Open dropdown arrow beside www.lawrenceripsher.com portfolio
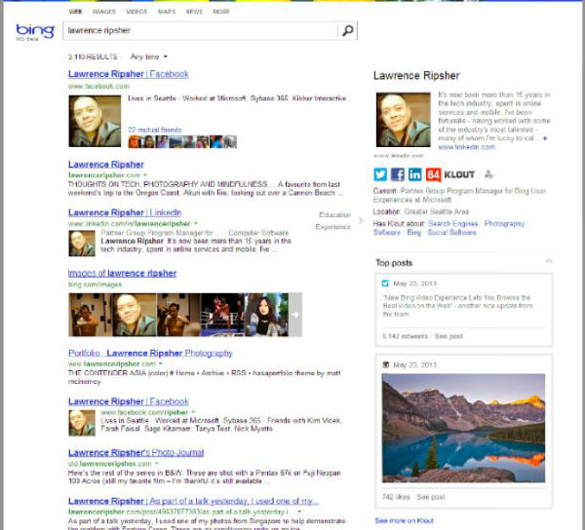Image resolution: width=585 pixels, height=530 pixels. coord(161,363)
